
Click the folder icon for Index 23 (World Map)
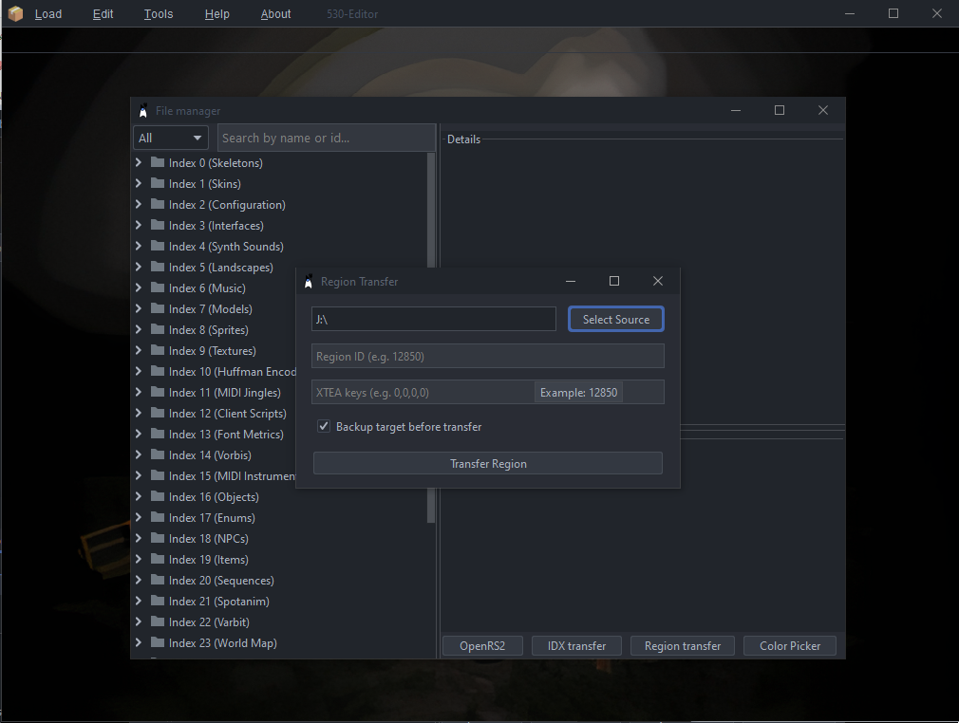[x=158, y=642]
